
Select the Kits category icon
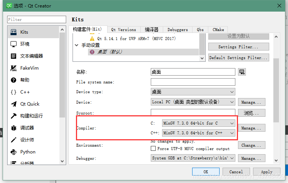14,32
